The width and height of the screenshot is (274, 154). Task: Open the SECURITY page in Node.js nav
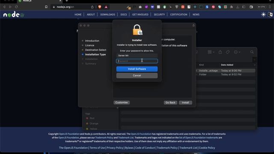[159, 15]
